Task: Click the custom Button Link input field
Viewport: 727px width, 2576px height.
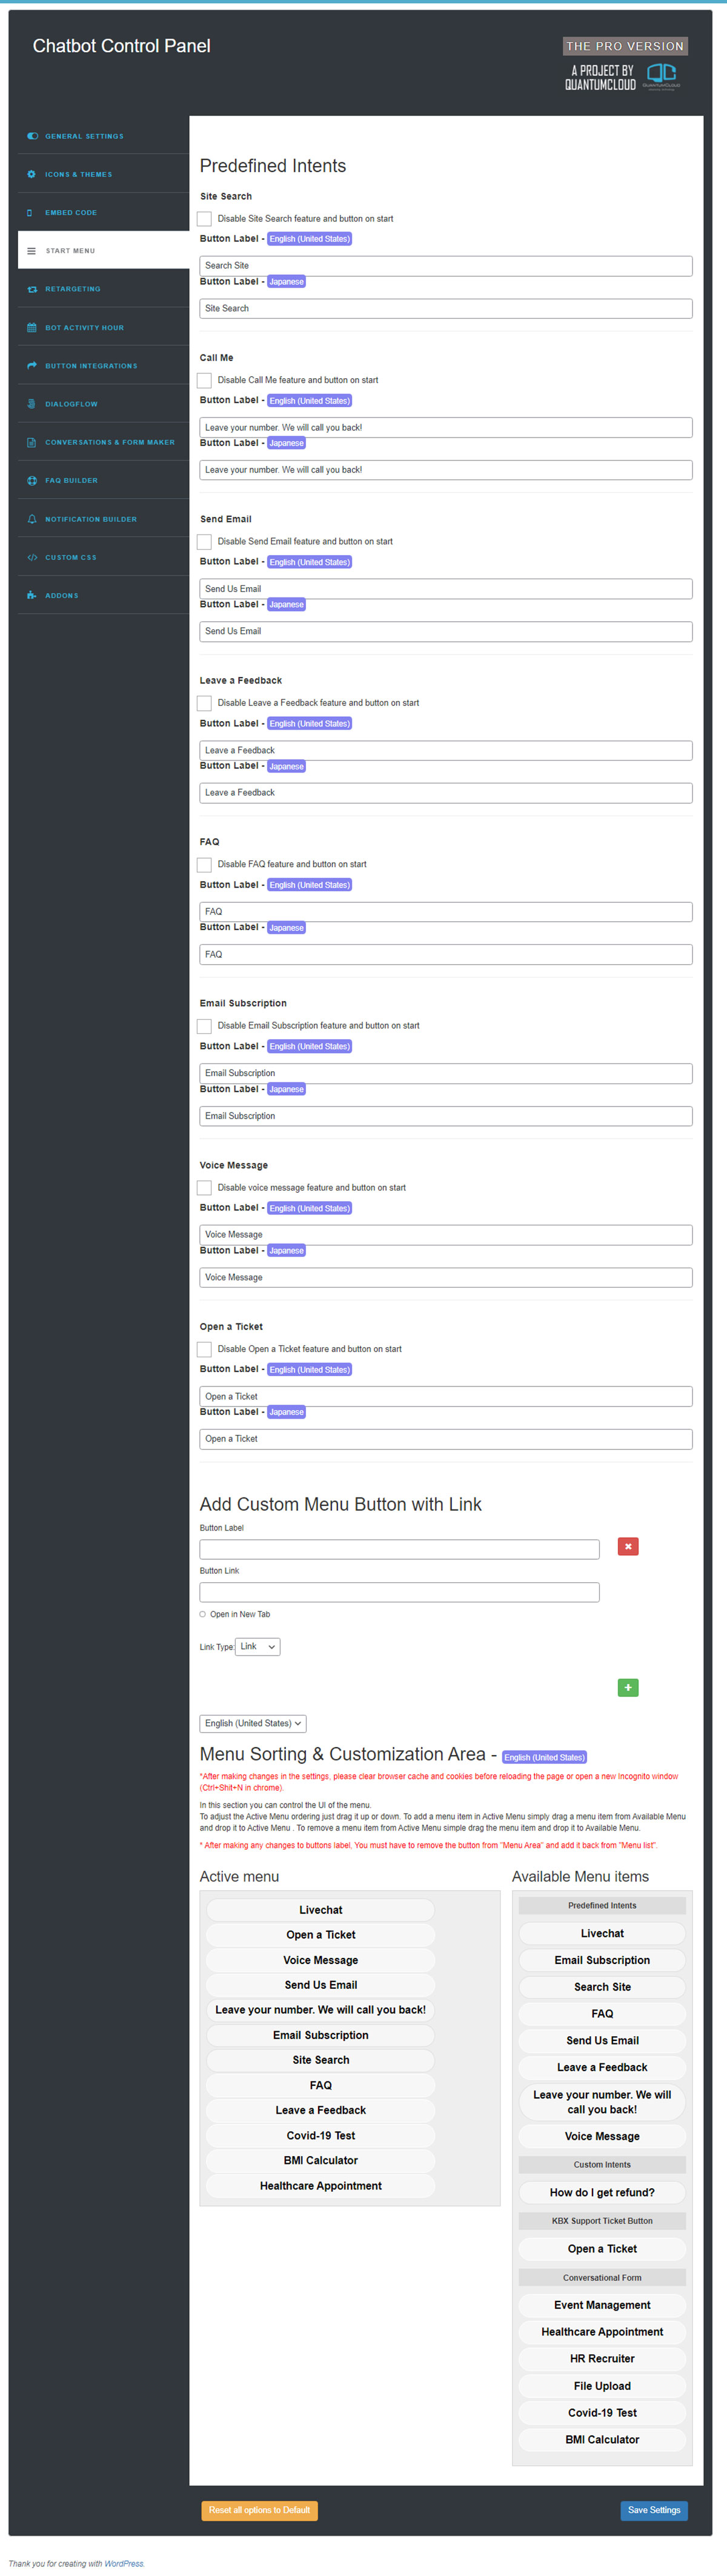Action: coord(400,1592)
